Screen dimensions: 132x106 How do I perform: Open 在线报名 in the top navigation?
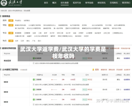click(x=114, y=3)
